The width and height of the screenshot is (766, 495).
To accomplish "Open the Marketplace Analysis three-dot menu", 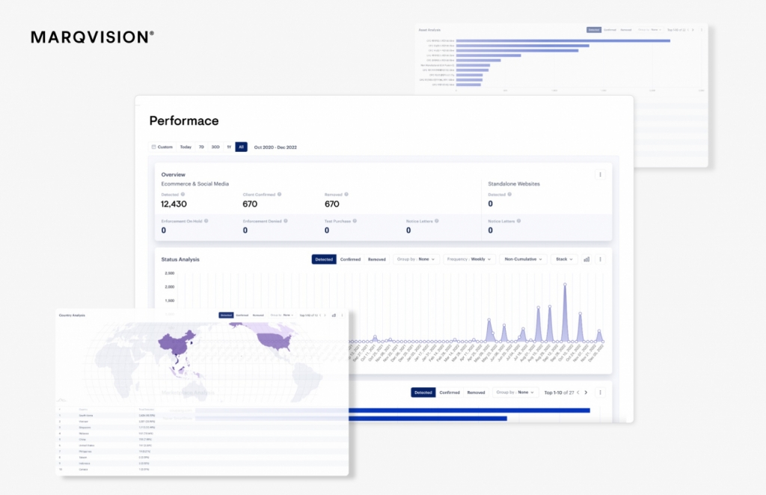I will click(x=600, y=393).
